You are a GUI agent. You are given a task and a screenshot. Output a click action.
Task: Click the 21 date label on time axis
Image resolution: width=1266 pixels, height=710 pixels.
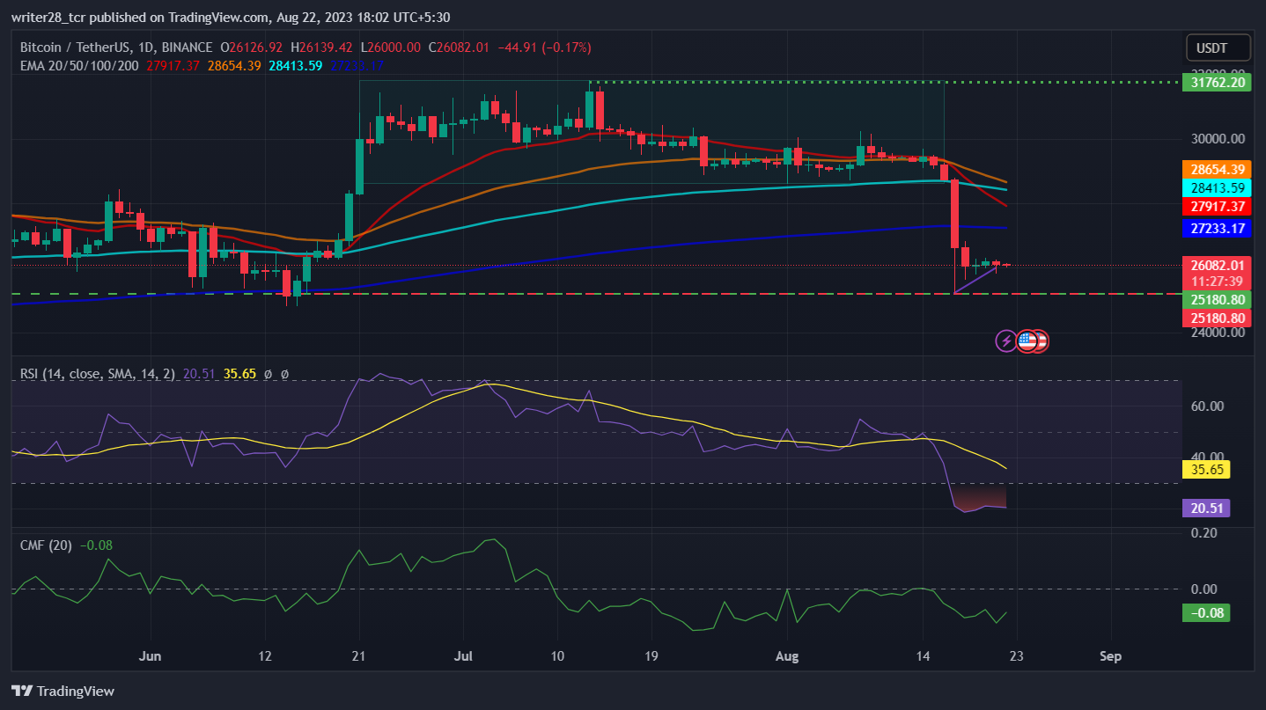357,656
